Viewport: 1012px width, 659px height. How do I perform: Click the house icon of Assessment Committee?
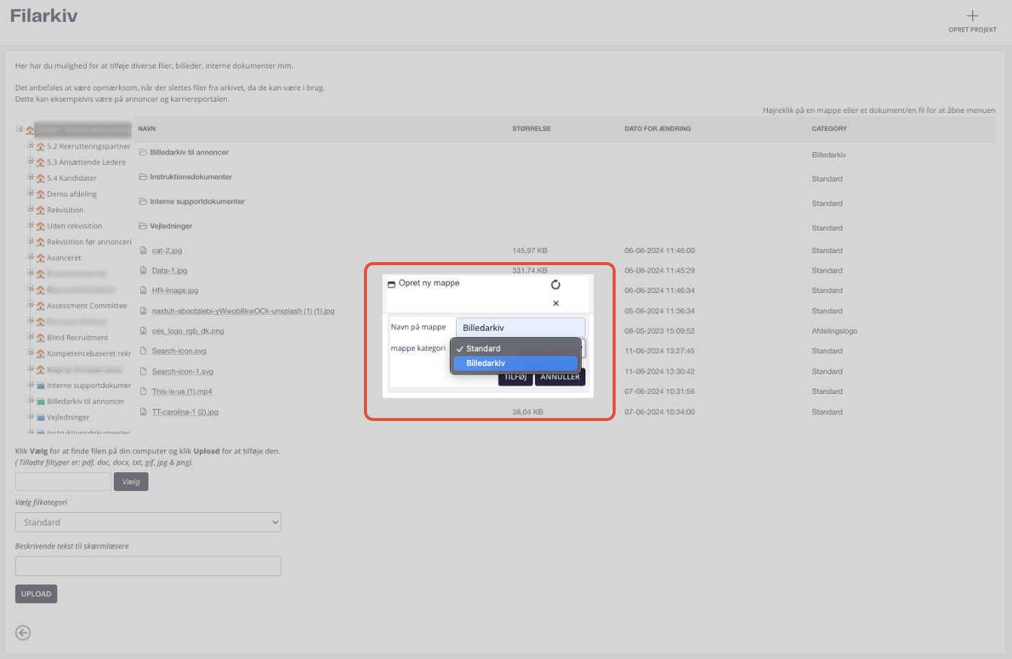pos(41,306)
